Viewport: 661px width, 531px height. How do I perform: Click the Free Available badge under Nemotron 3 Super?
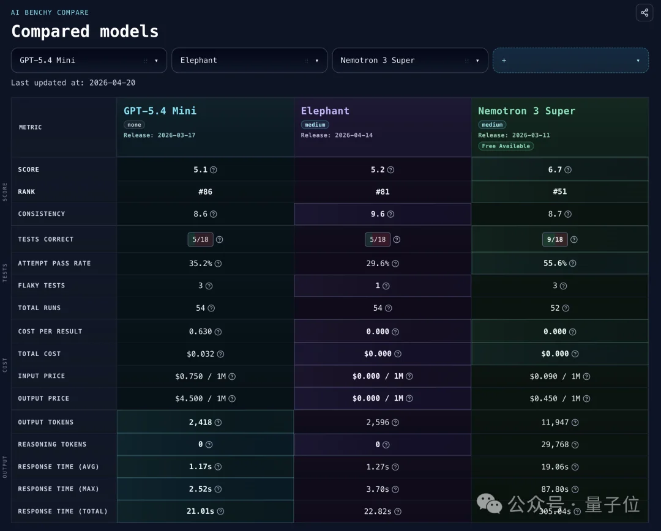pos(506,146)
